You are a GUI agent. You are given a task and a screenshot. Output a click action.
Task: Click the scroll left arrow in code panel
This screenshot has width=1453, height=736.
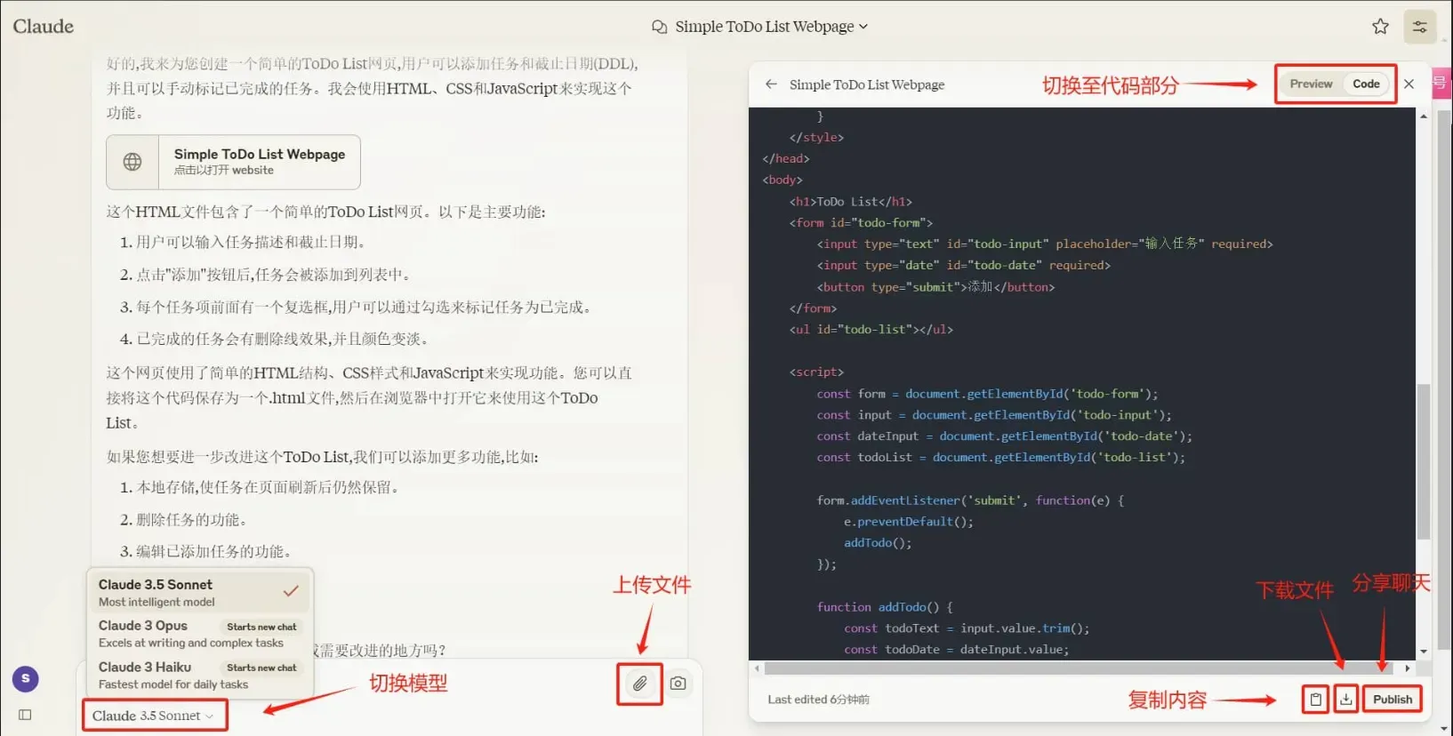[x=757, y=668]
